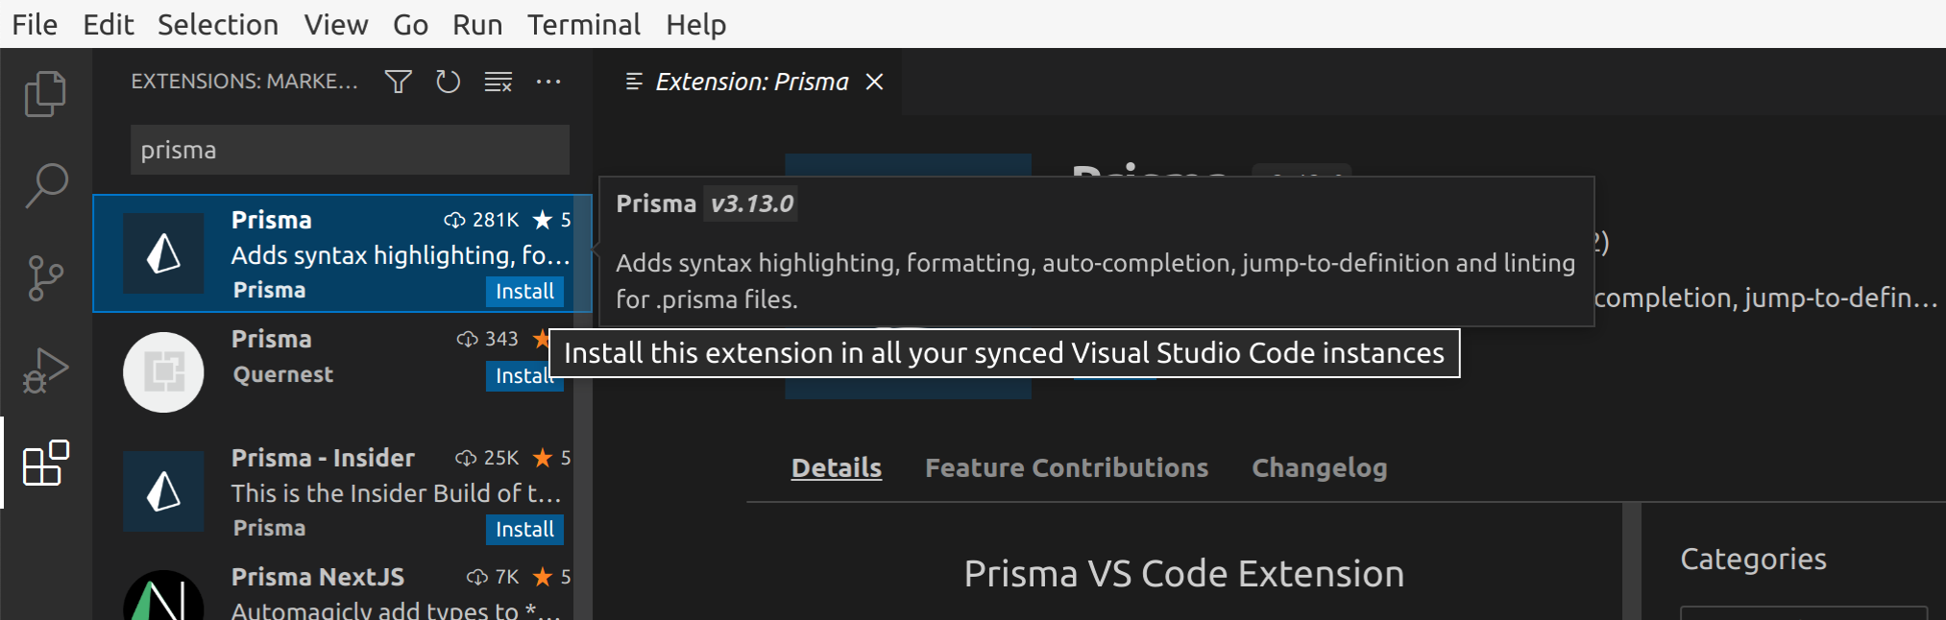Select the Details tab

coord(836,468)
